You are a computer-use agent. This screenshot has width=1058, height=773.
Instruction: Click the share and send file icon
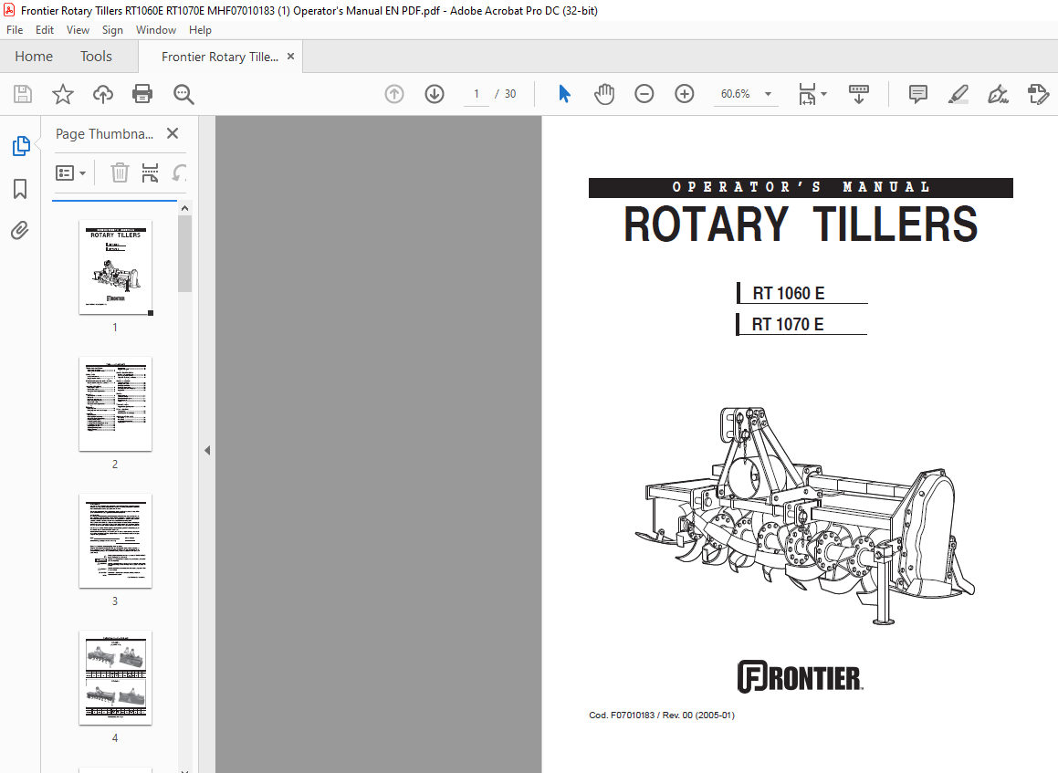[1038, 94]
